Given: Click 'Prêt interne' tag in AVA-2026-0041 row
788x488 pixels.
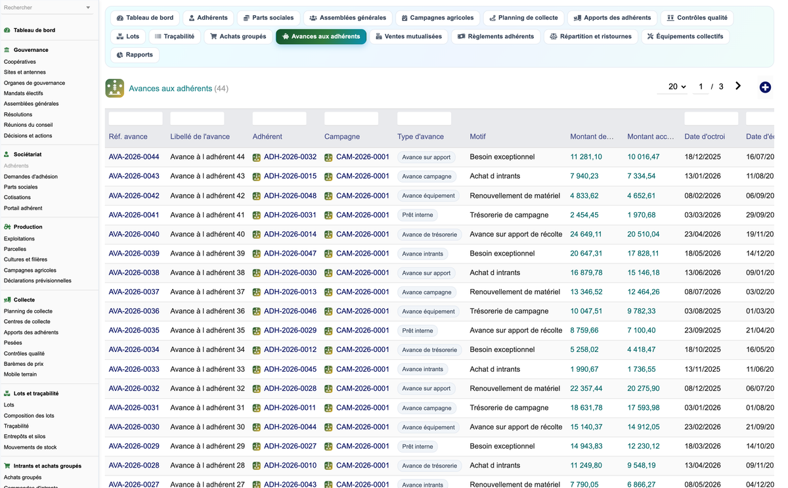Looking at the screenshot, I should (418, 215).
